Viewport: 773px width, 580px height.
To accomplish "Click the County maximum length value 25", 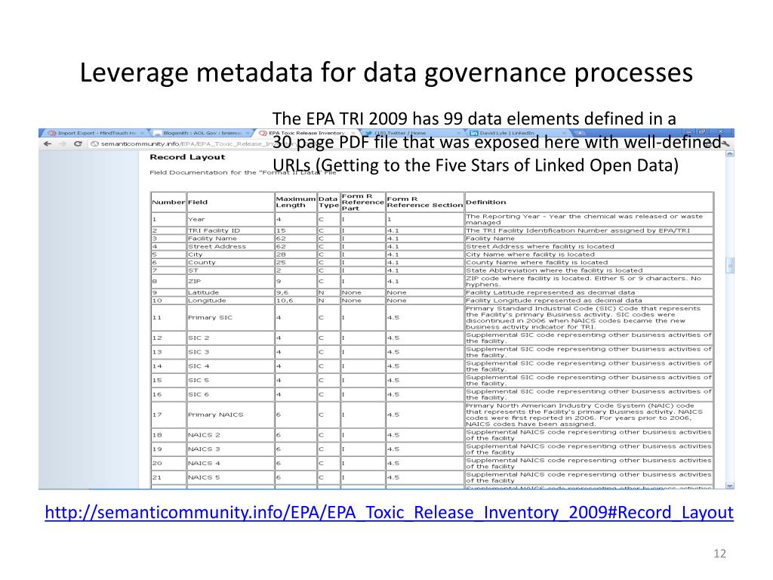I will click(295, 262).
